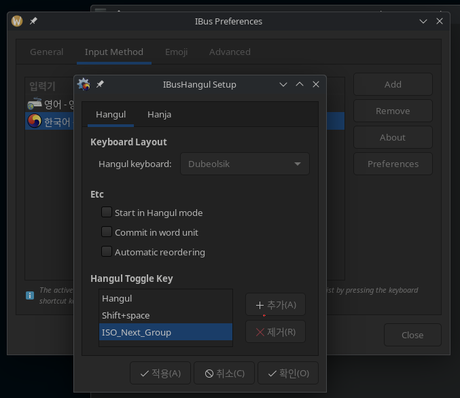Switch to the Hangul tab

(x=111, y=115)
